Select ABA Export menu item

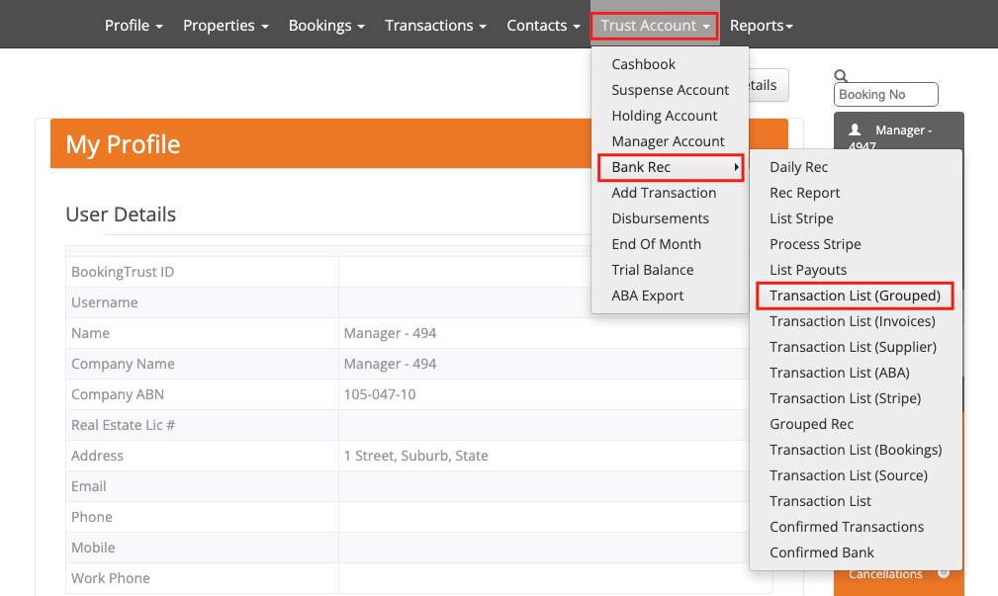coord(647,296)
